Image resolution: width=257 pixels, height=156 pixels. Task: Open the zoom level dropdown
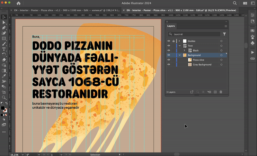click(x=22, y=154)
